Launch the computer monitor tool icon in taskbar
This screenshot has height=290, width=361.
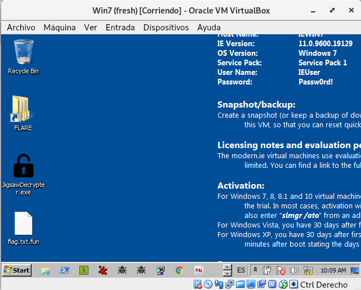pos(161,270)
